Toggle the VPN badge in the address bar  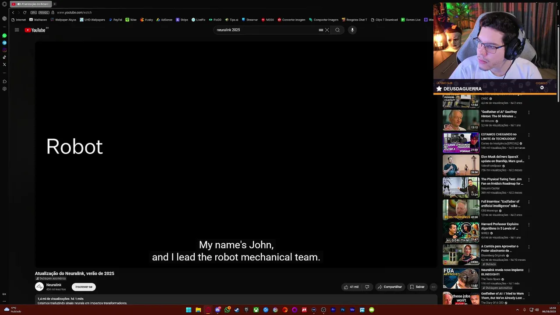coord(33,12)
